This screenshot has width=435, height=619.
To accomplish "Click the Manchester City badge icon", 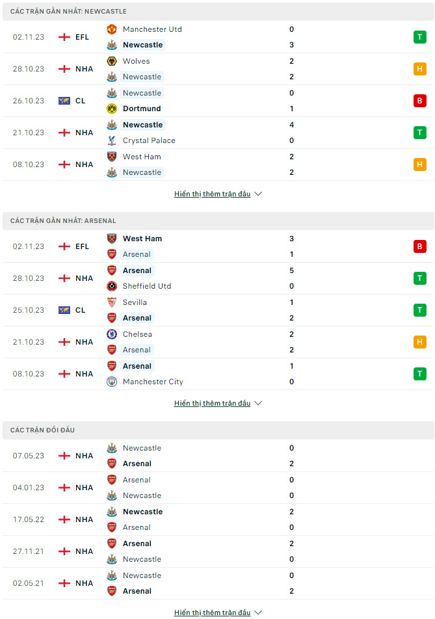I will 112,382.
